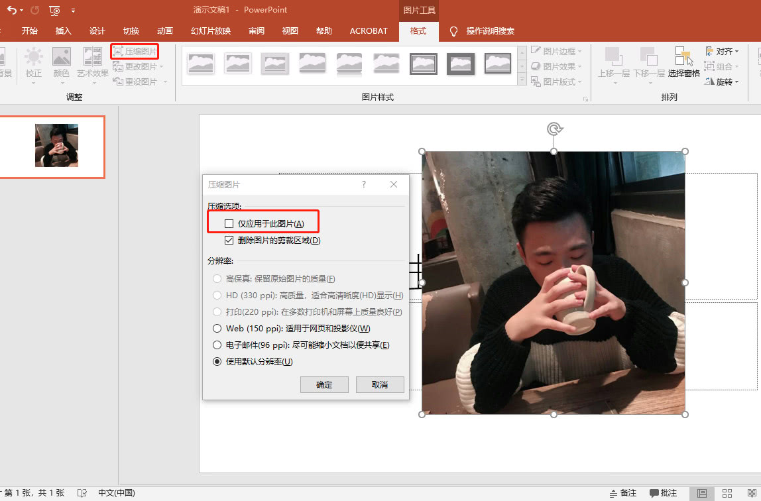Screen dimensions: 761x501
Task: Apply the third picture style with gray frame
Action: coord(274,64)
